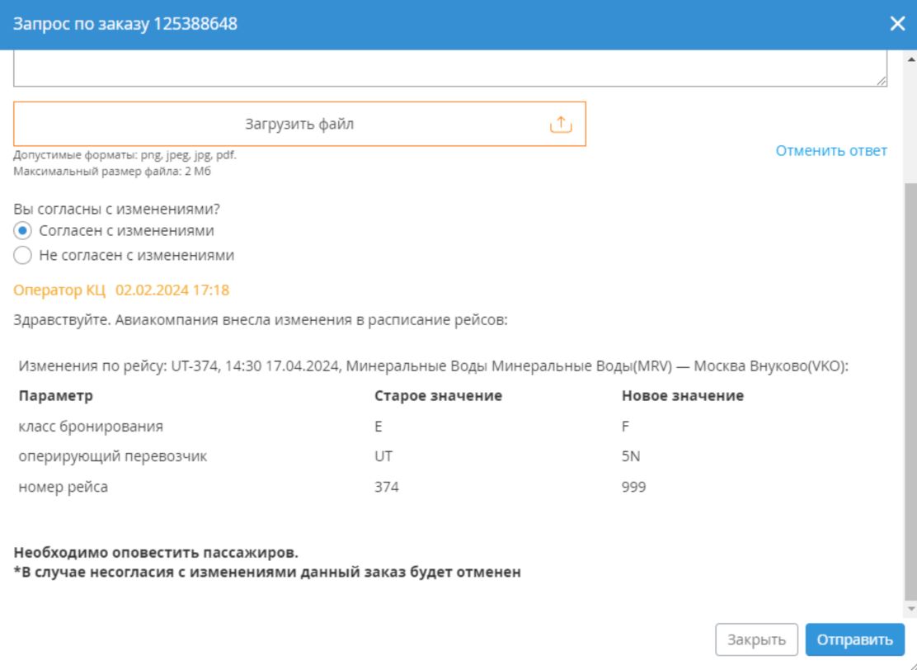The image size is (917, 670).
Task: Choose the Не согласен с изменениями radio option
Action: [x=24, y=256]
